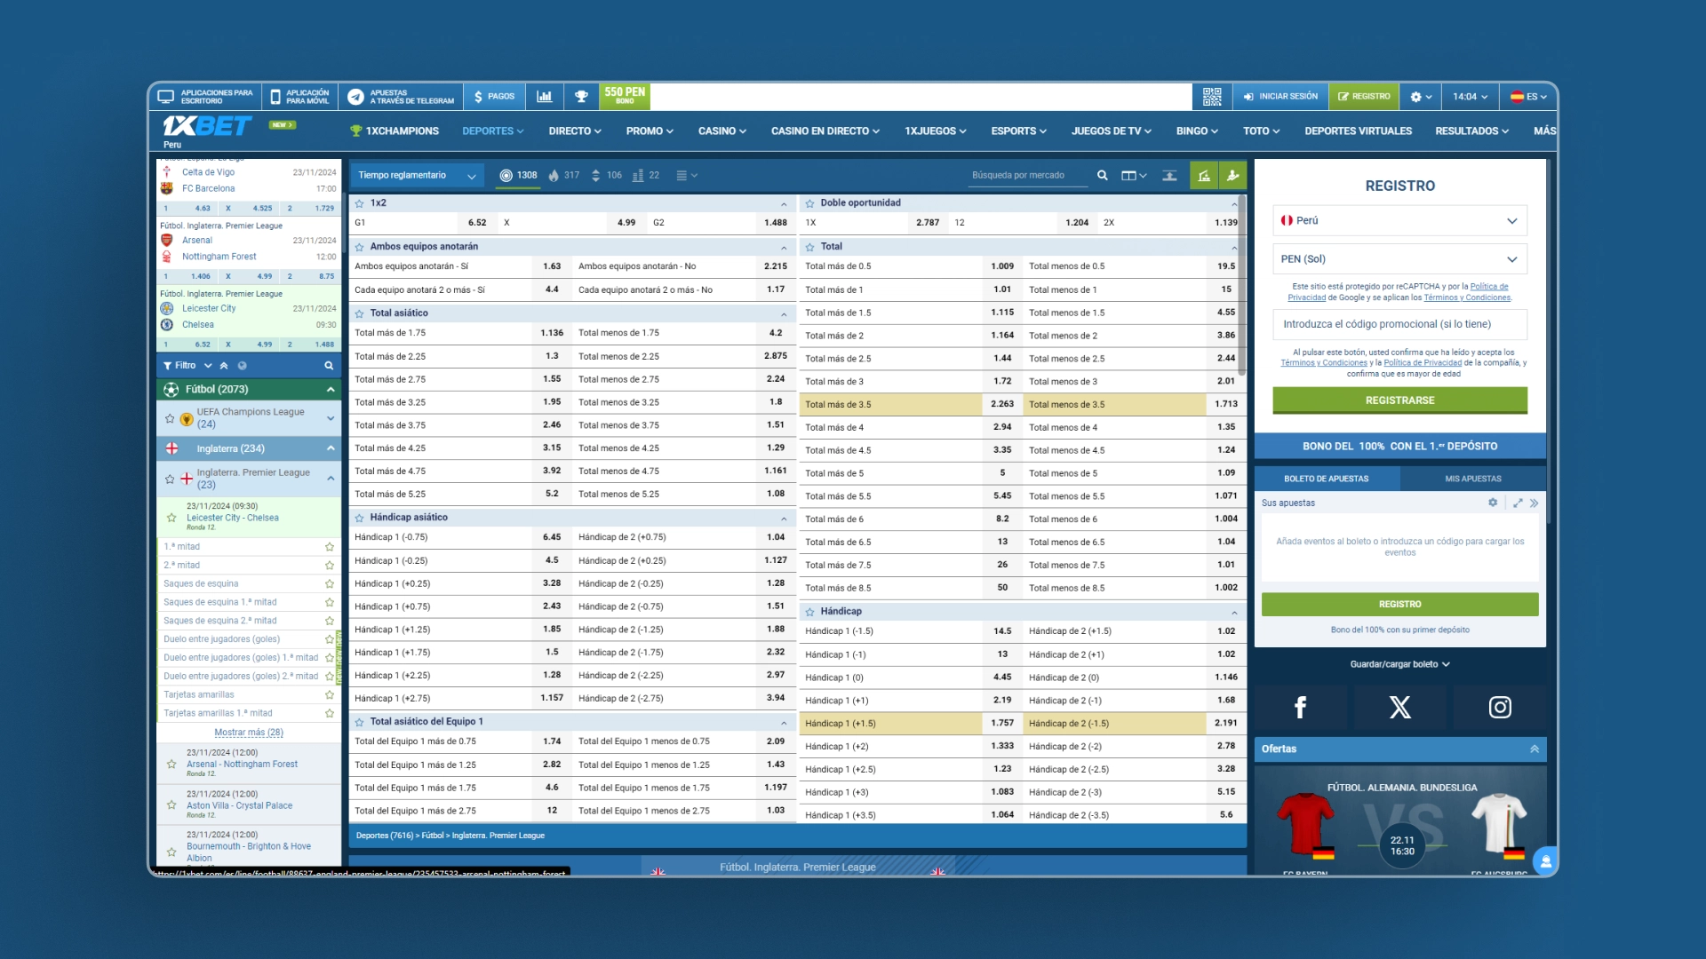Switch to MIS APUESTAS tab
This screenshot has height=959, width=1706.
click(x=1472, y=479)
